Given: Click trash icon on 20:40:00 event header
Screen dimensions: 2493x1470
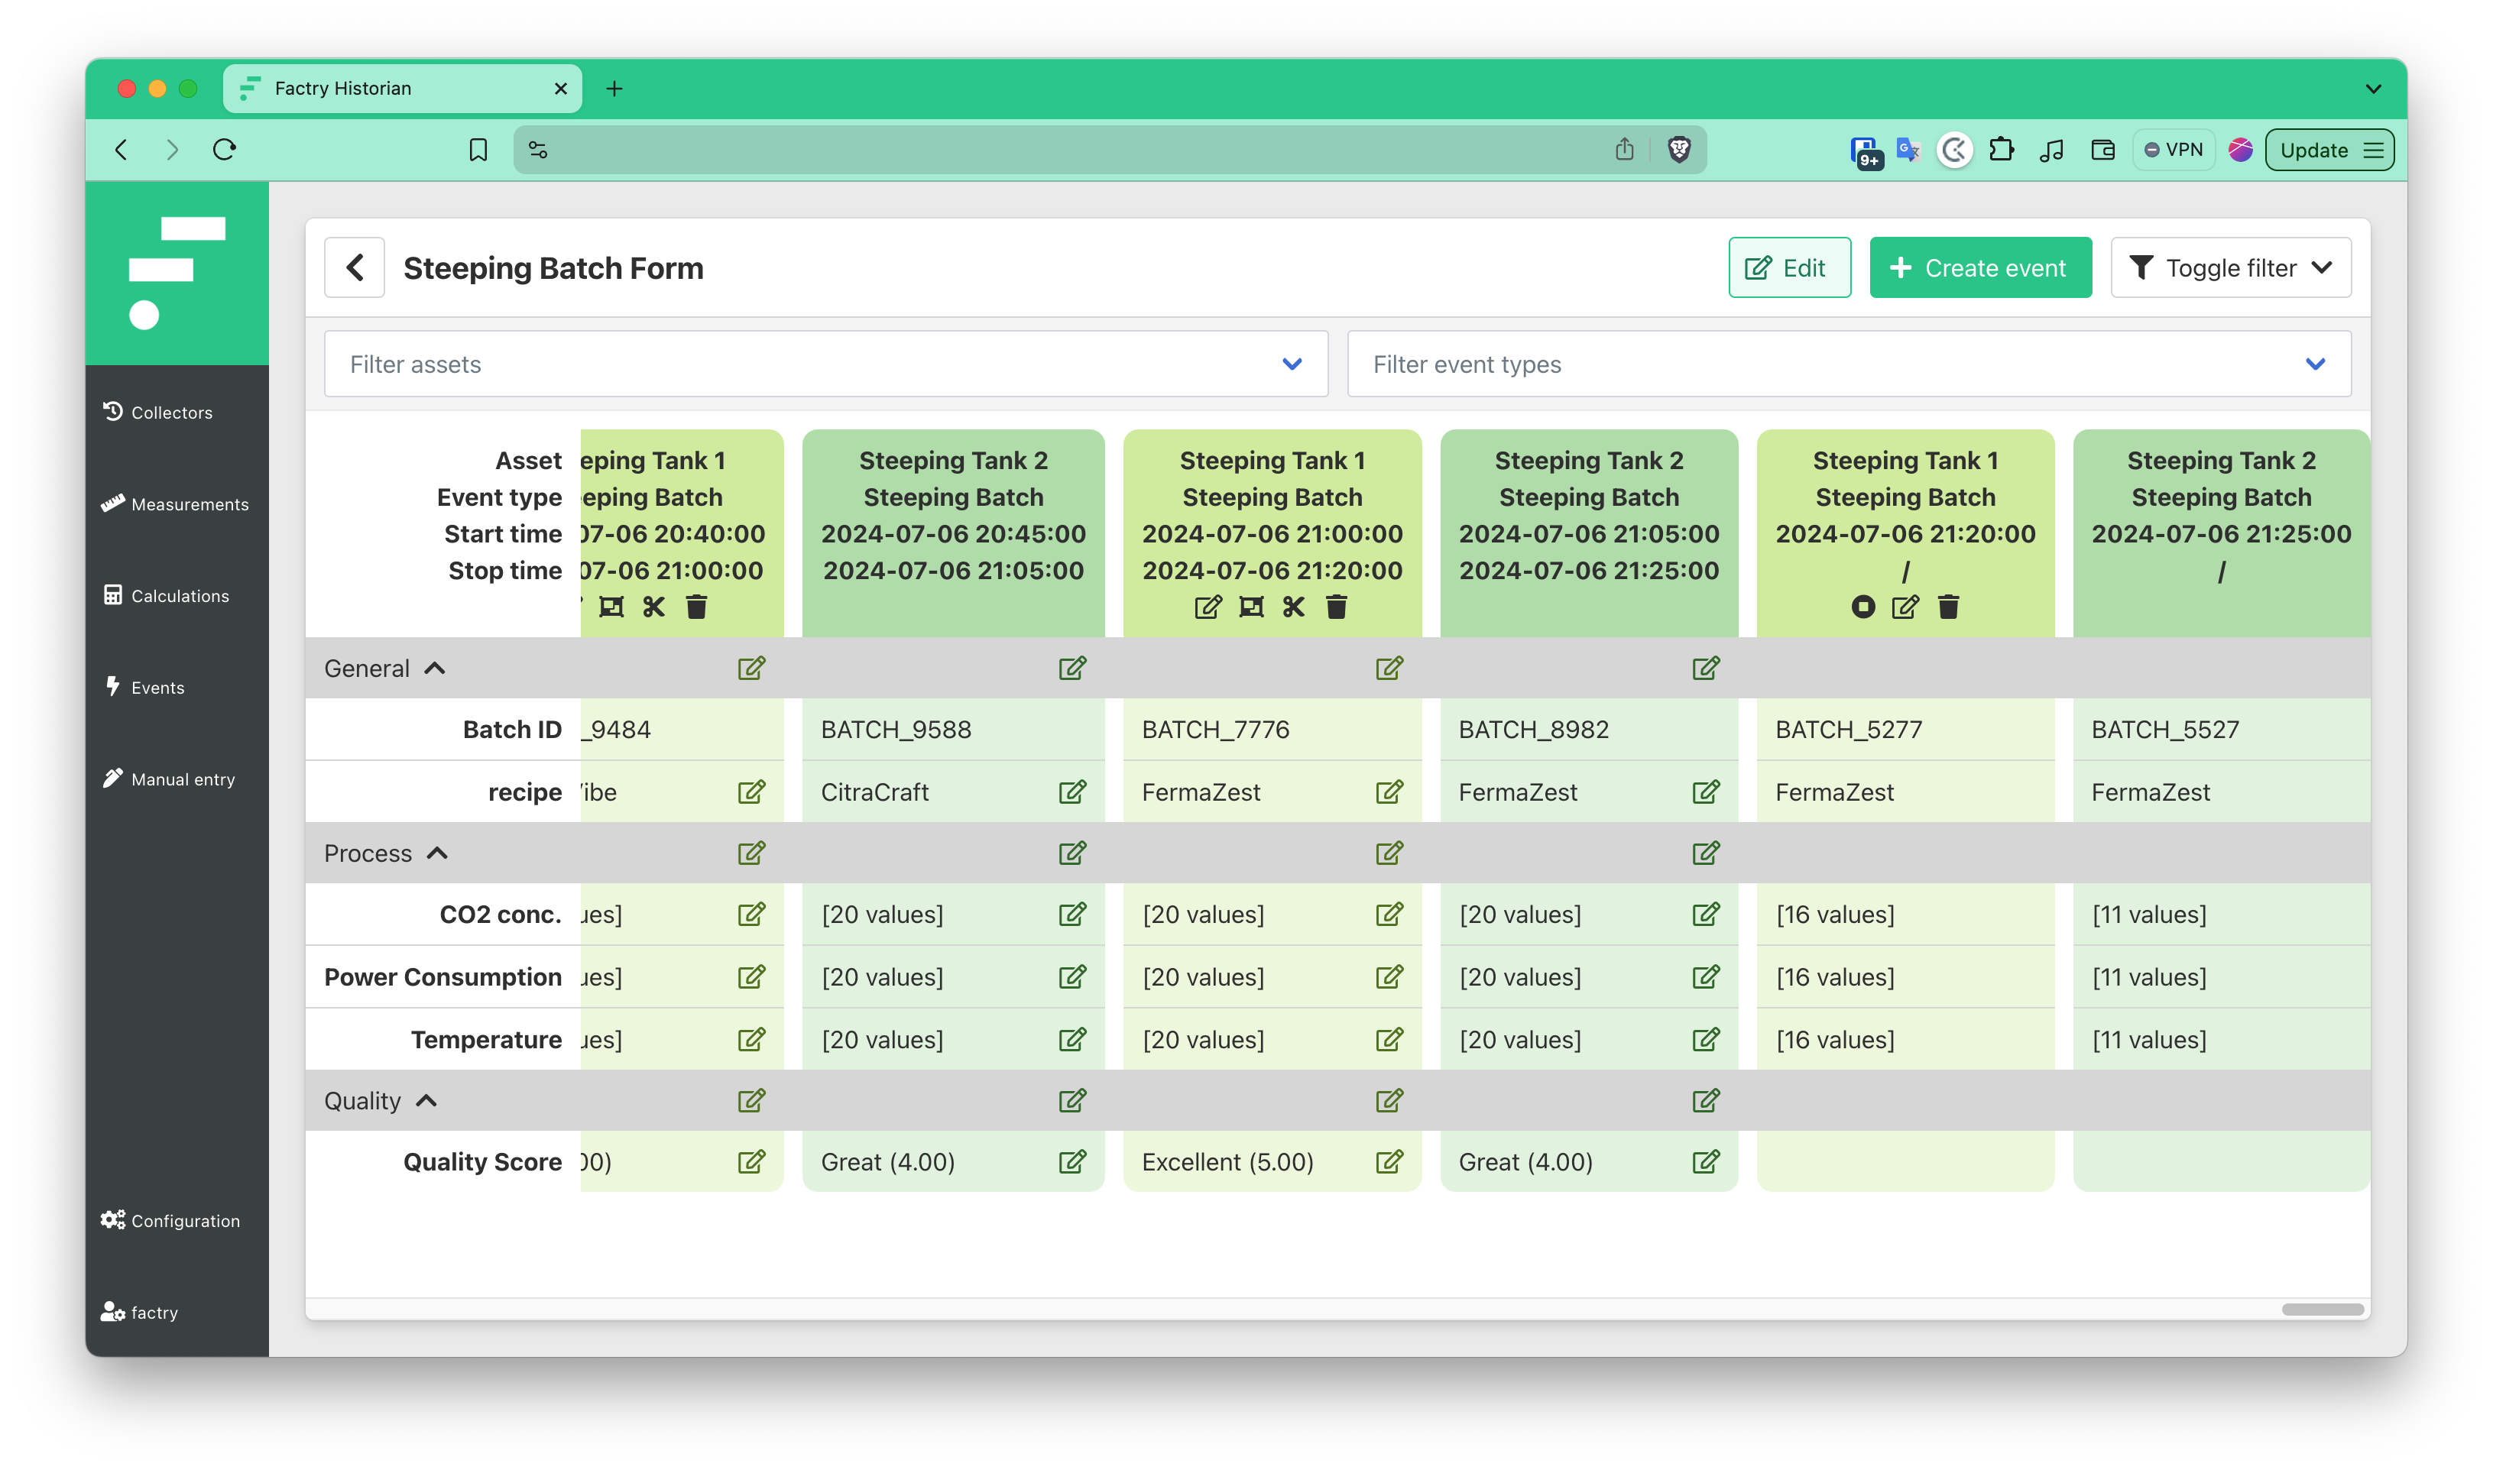Looking at the screenshot, I should (696, 606).
